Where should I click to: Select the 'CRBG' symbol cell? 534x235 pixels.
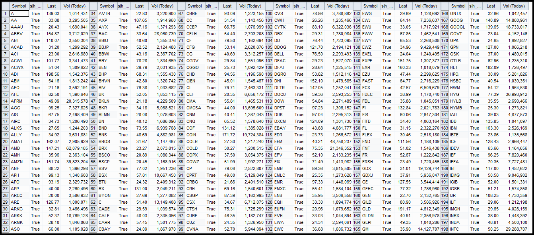[195, 182]
